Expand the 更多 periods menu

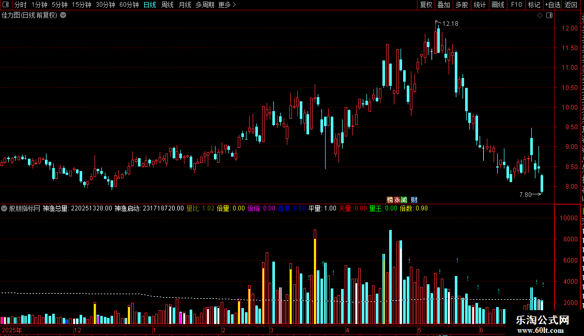pos(227,5)
